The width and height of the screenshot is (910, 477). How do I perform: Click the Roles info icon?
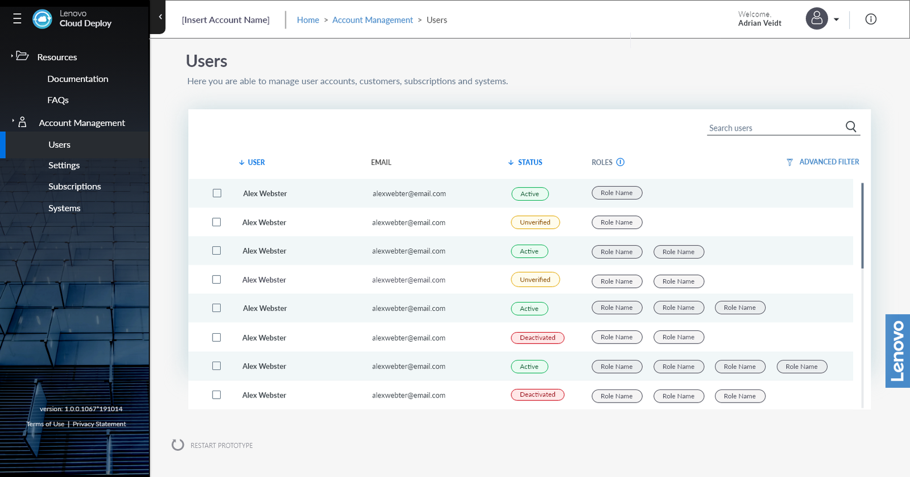(x=621, y=162)
